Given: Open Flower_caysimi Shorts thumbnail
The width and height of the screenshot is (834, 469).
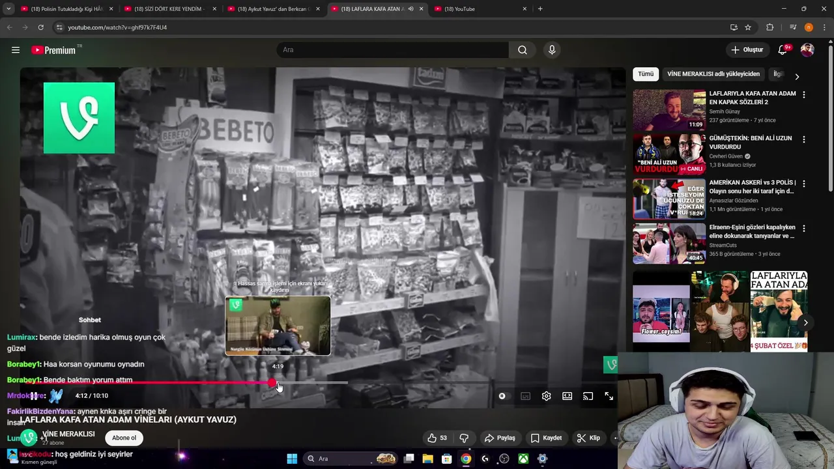Looking at the screenshot, I should [661, 311].
